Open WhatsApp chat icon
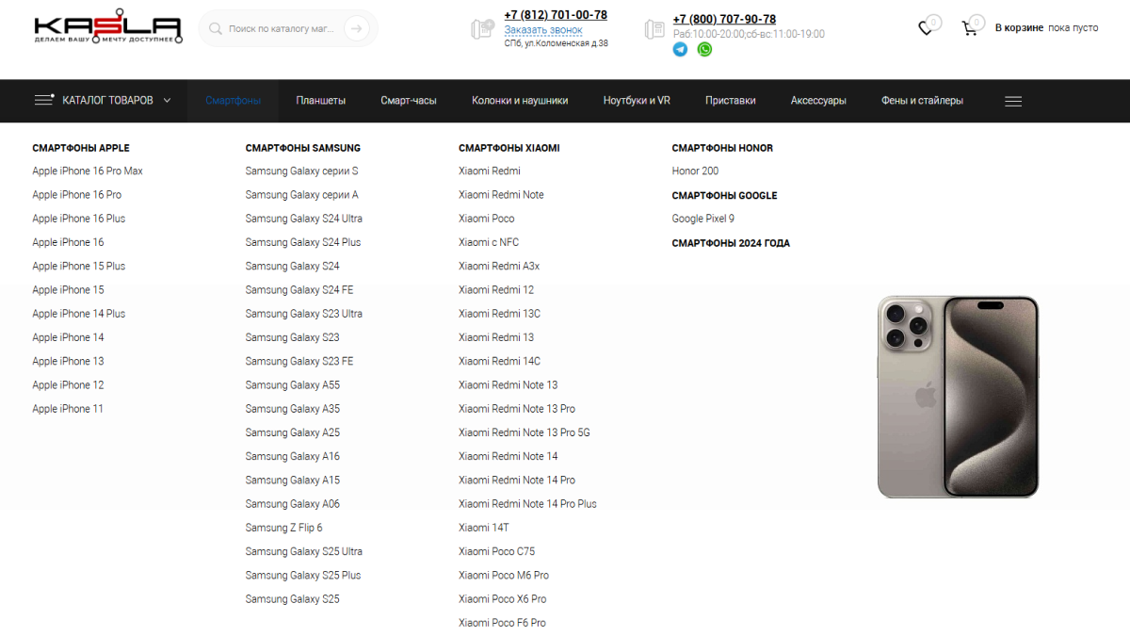 704,49
